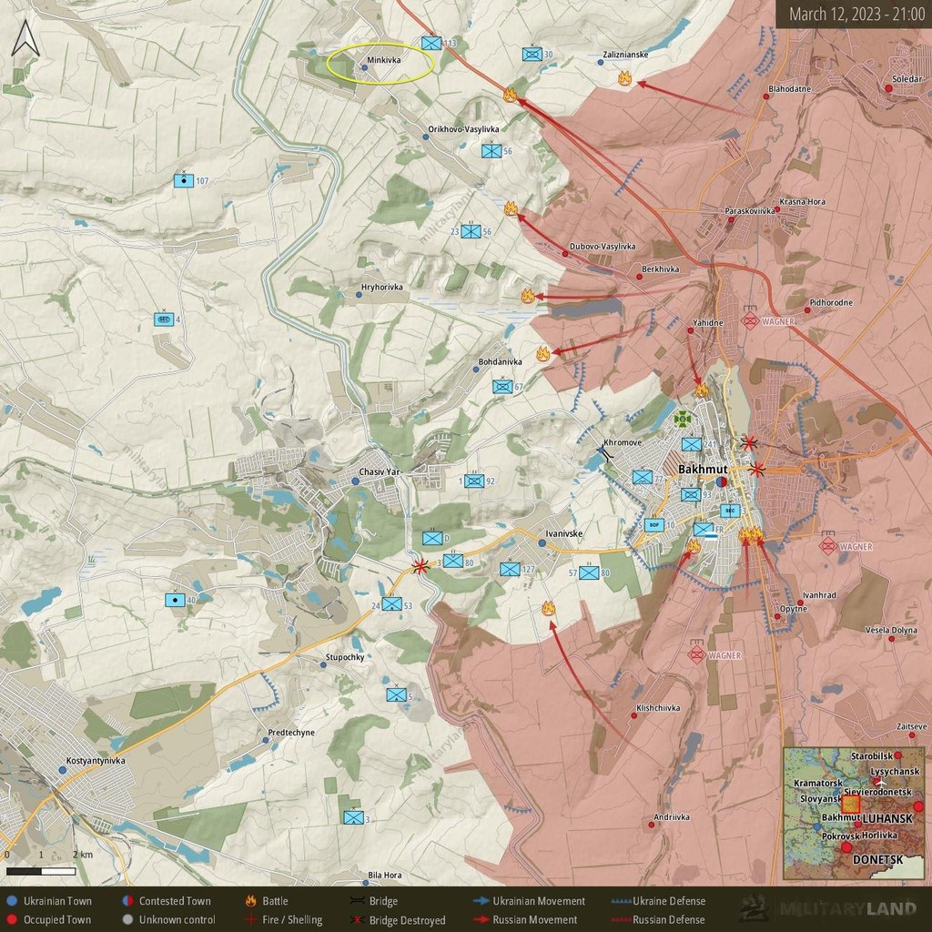Click the Orikhovo-Vasylivka label
Screen dimensions: 932x932
pos(463,129)
